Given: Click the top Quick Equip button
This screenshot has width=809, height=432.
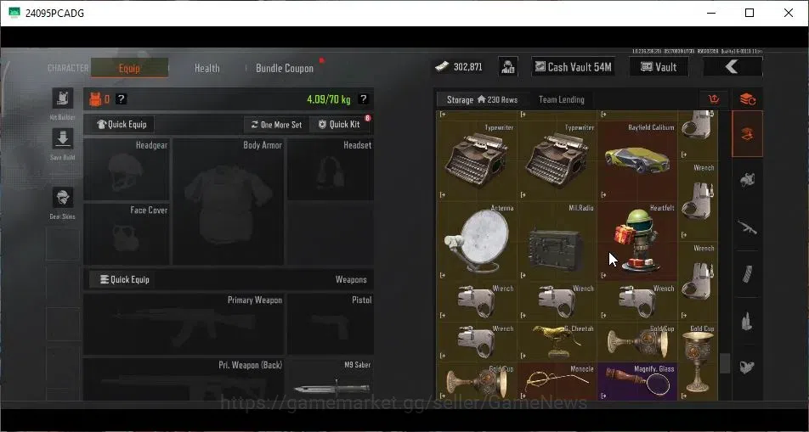Looking at the screenshot, I should point(122,124).
